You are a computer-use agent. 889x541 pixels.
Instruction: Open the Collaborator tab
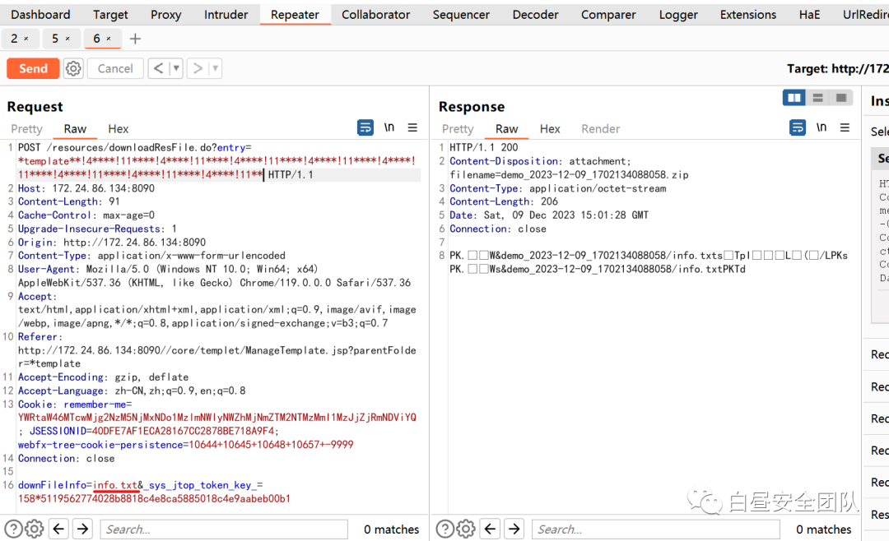(x=375, y=15)
